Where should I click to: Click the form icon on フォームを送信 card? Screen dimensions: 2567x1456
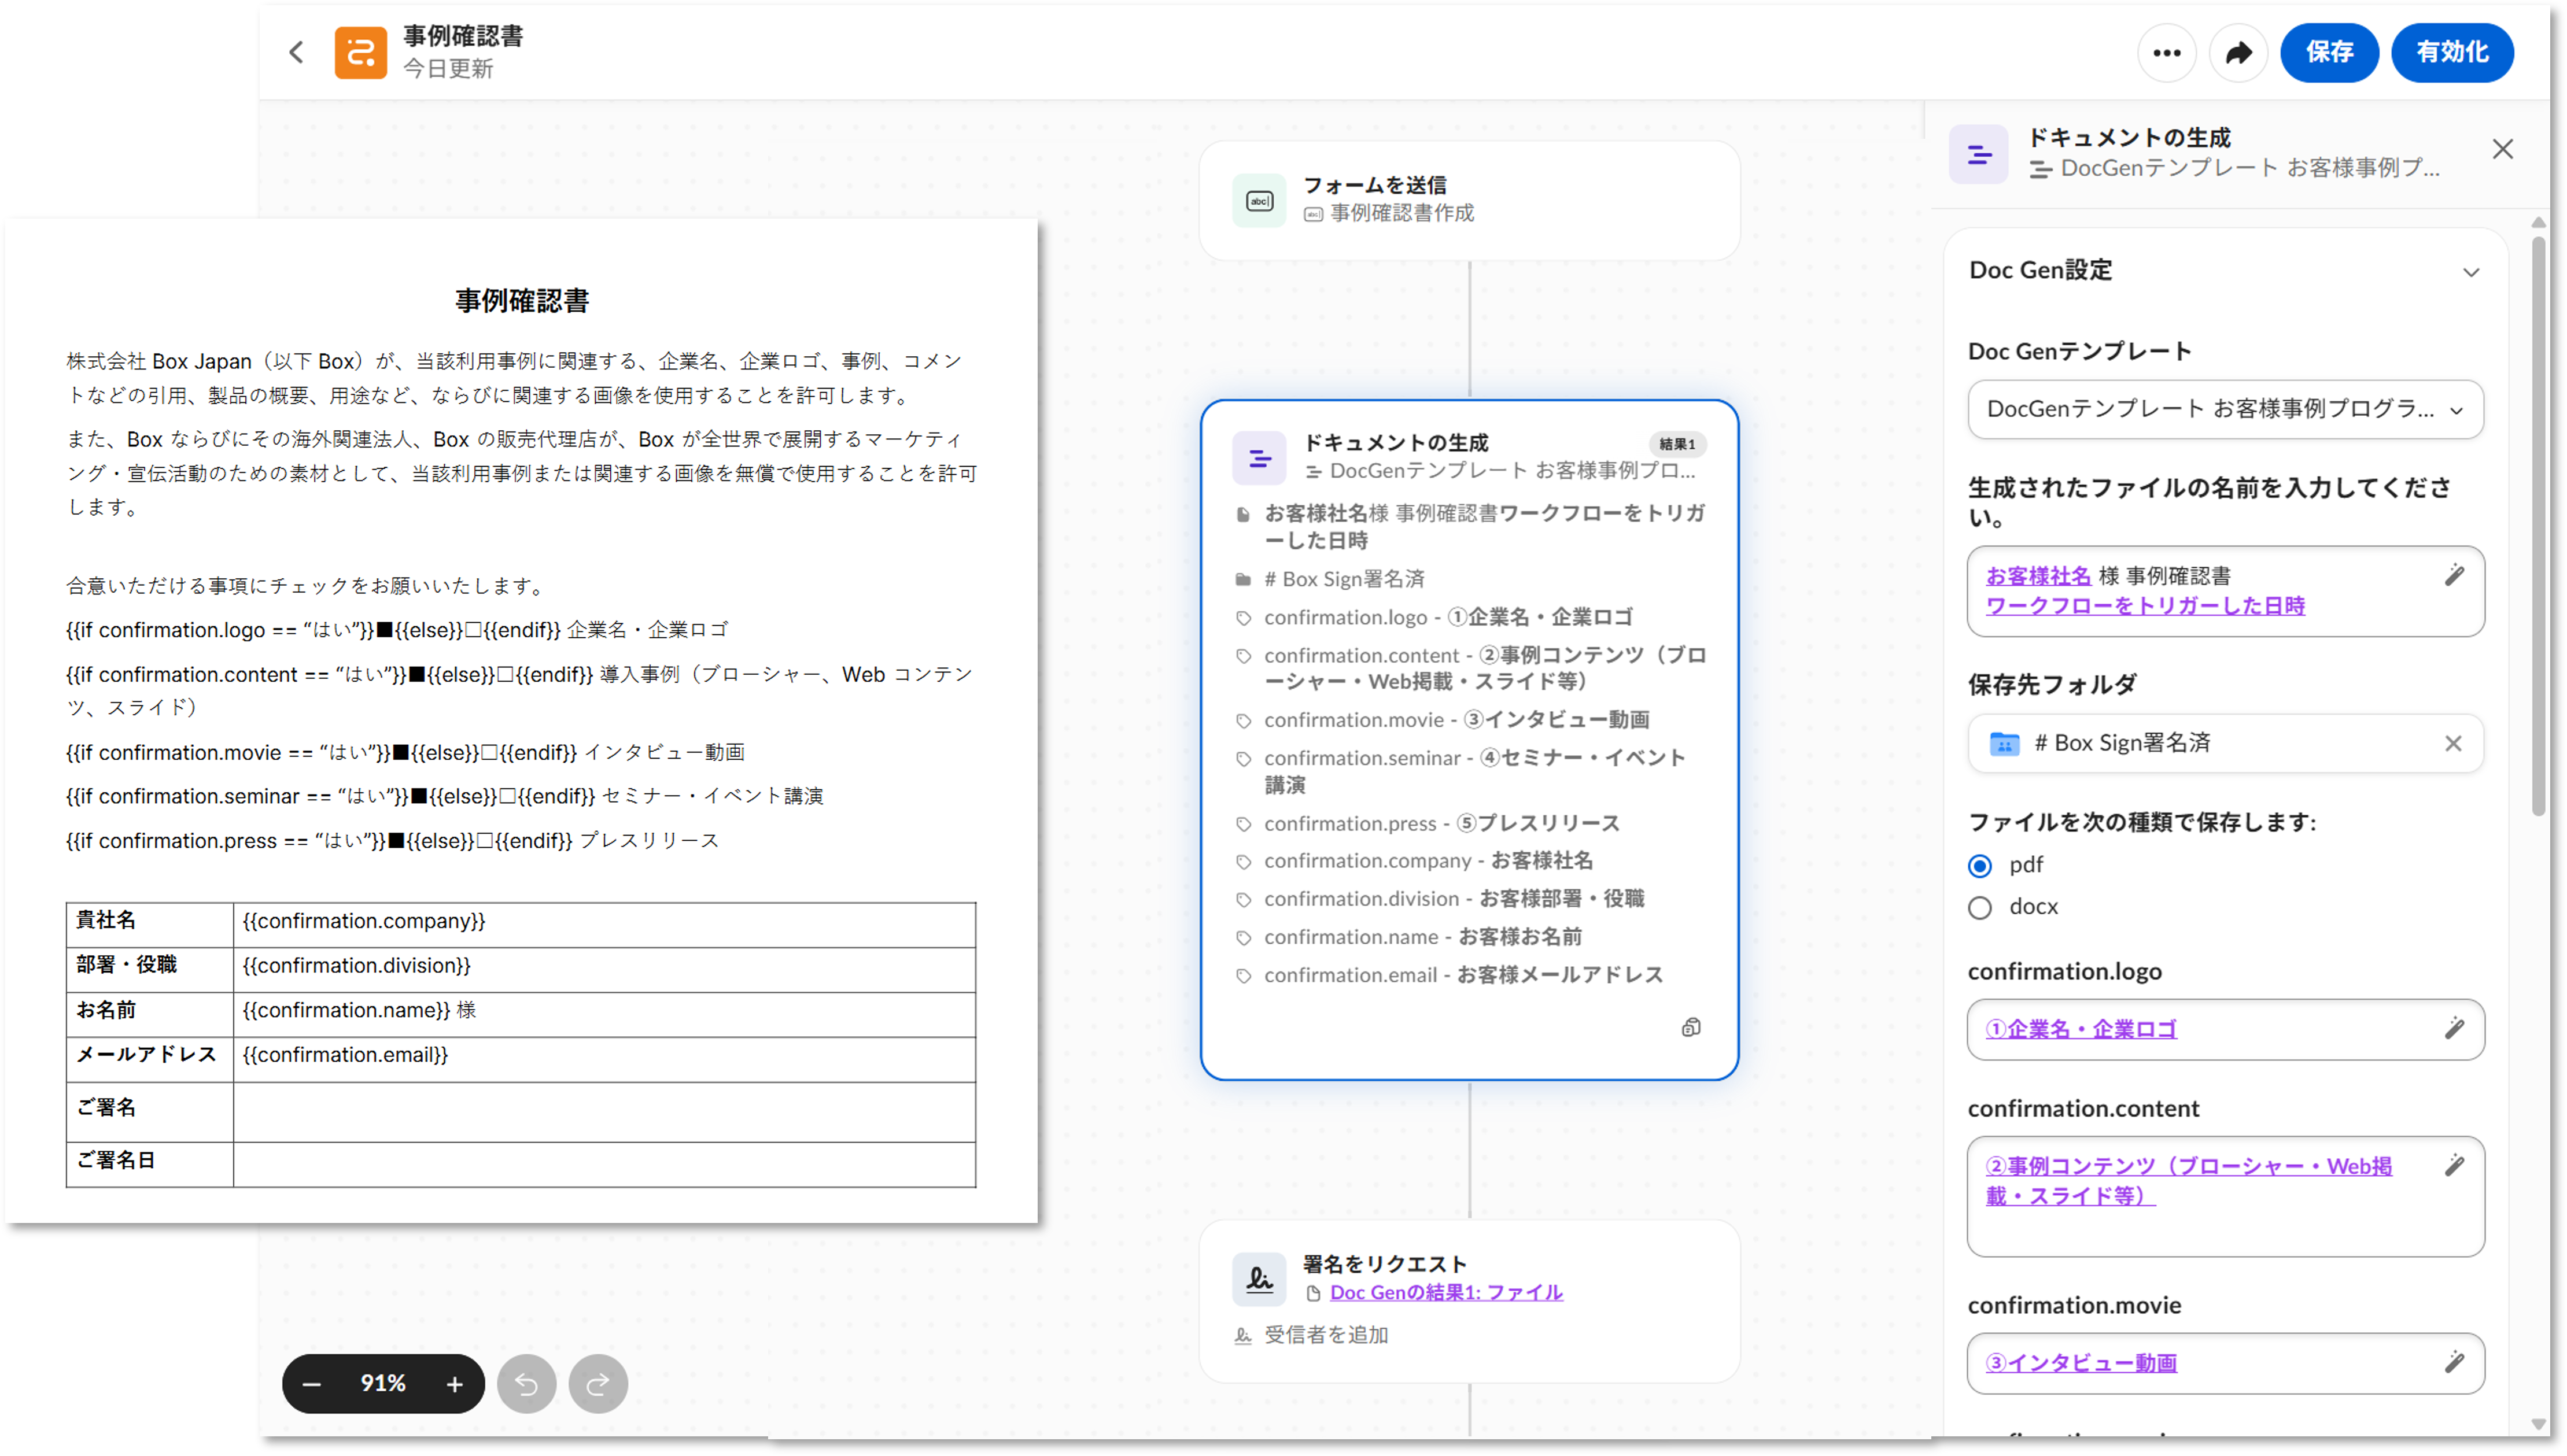1259,200
